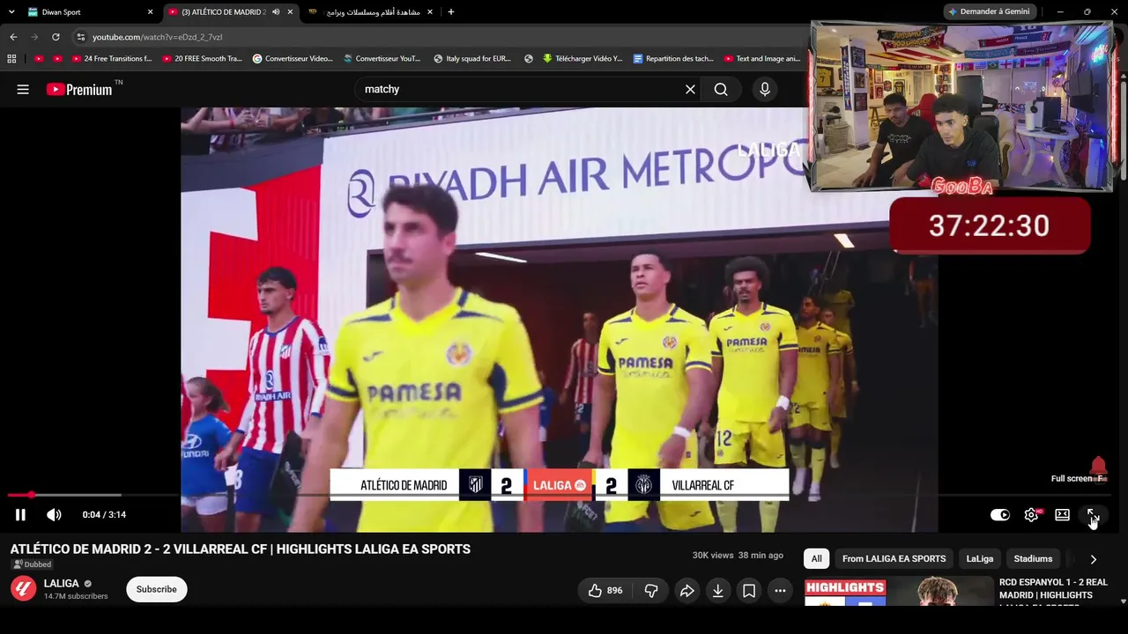The height and width of the screenshot is (634, 1128).
Task: Open the Italy squad for EUR... bookmark
Action: coord(472,59)
